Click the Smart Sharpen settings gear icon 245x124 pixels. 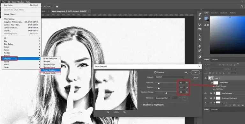(186, 72)
